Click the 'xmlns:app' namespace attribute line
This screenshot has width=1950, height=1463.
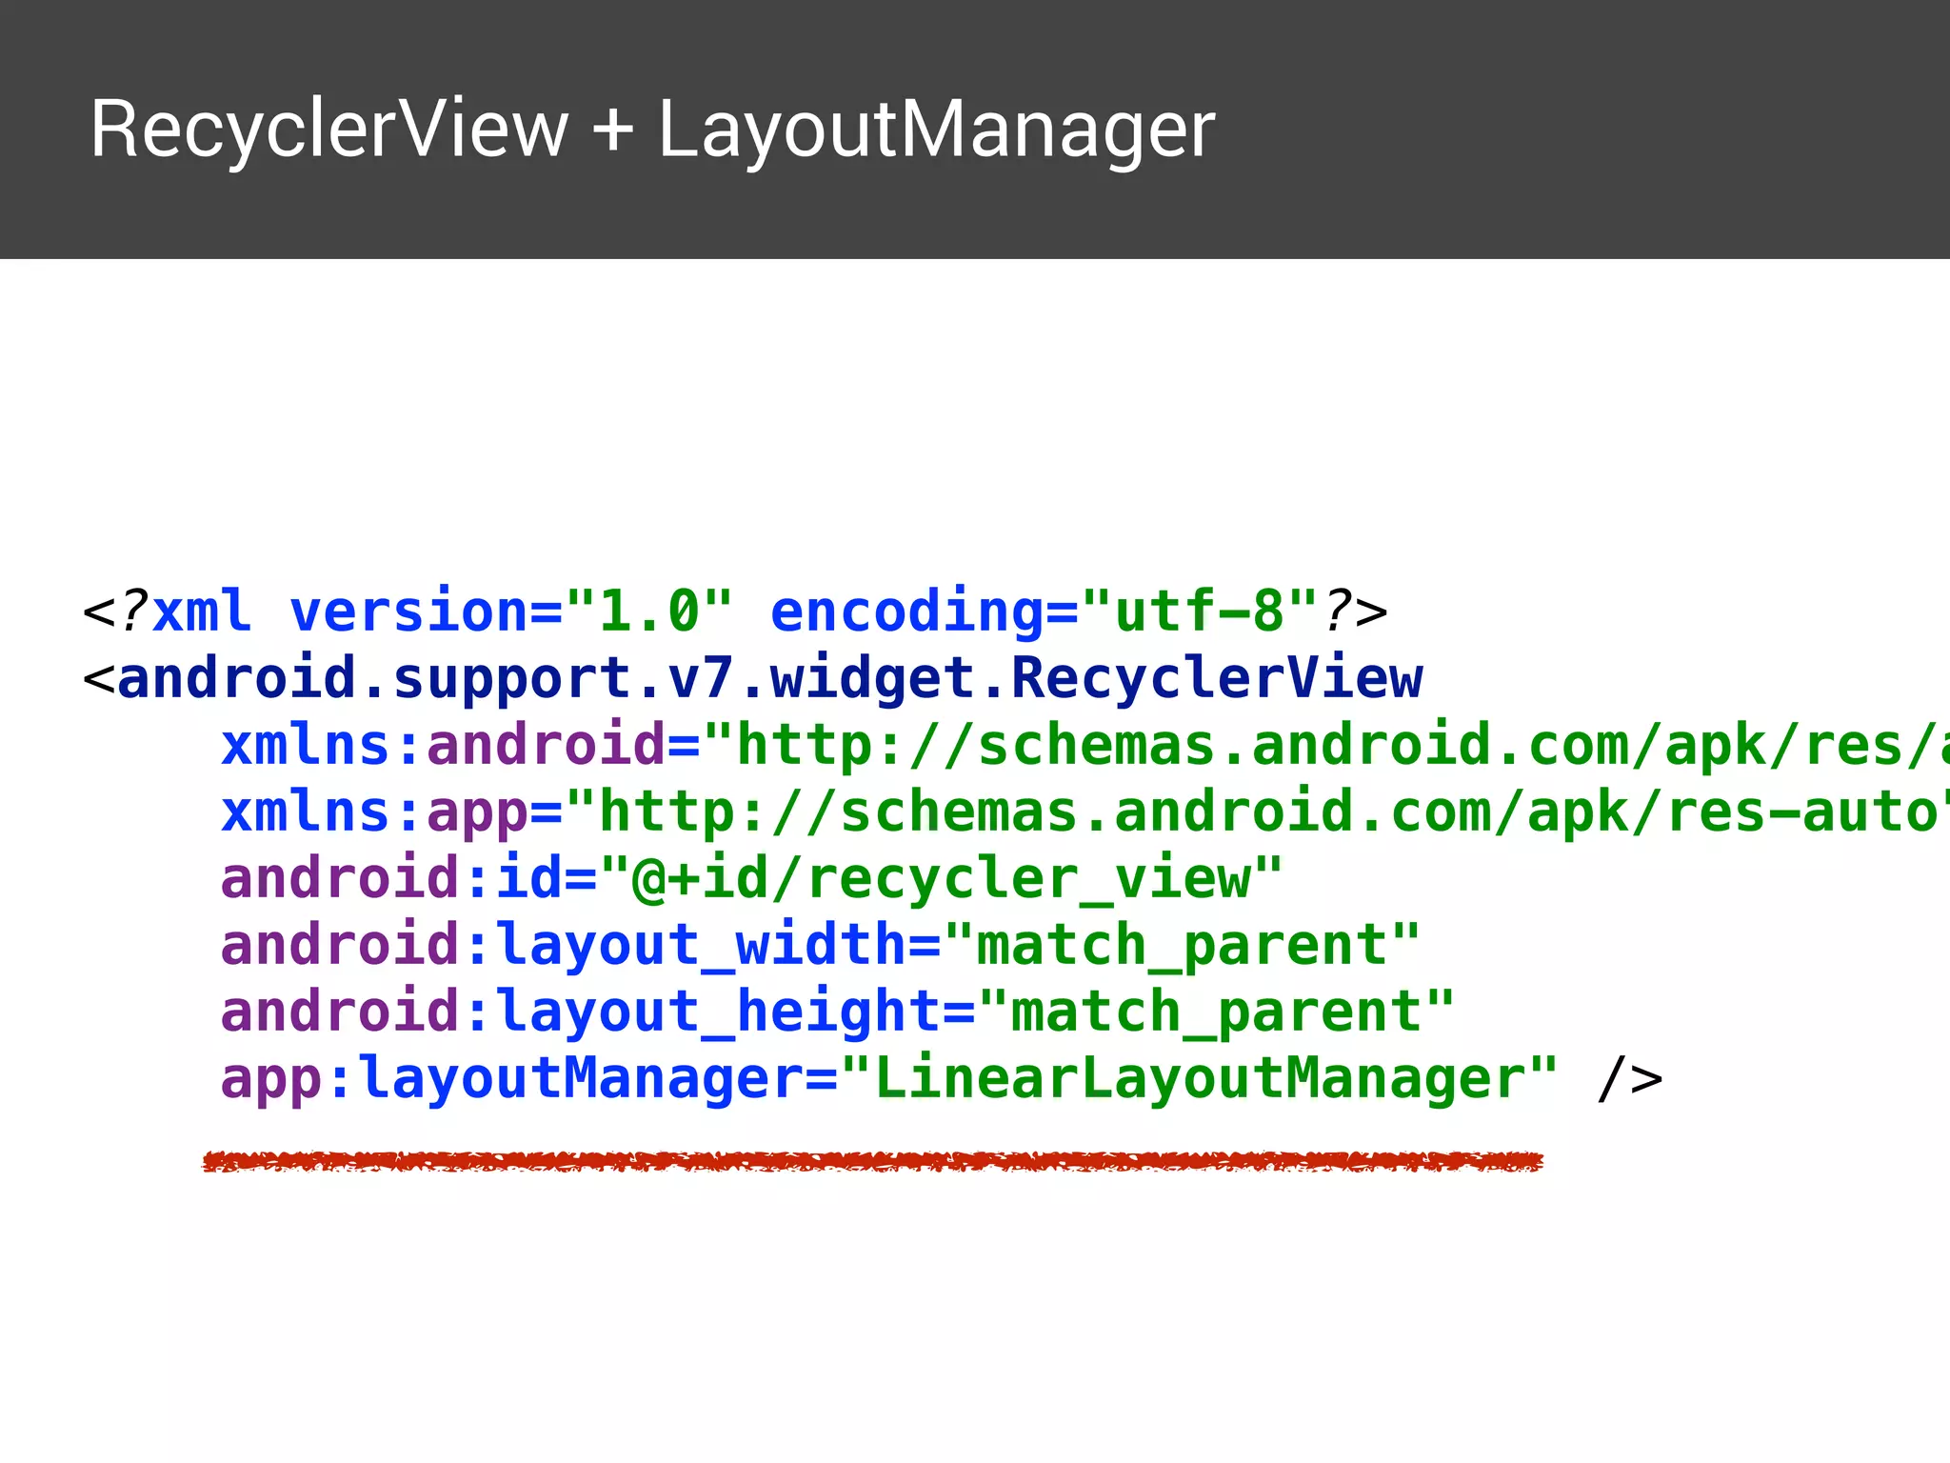tap(1085, 812)
